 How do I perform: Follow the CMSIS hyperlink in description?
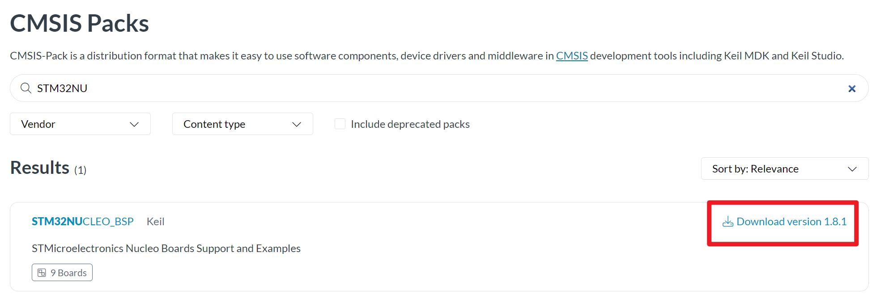[x=572, y=56]
